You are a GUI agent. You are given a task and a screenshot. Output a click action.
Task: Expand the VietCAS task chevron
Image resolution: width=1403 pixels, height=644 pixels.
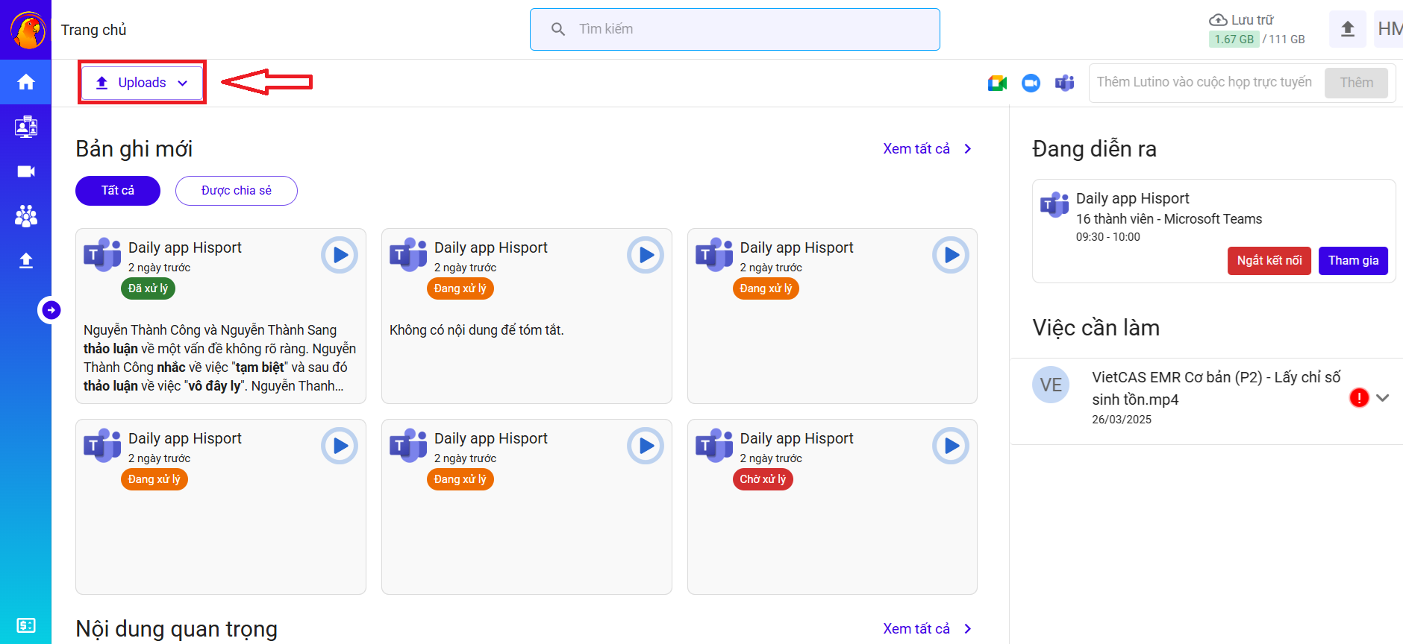[x=1383, y=398]
